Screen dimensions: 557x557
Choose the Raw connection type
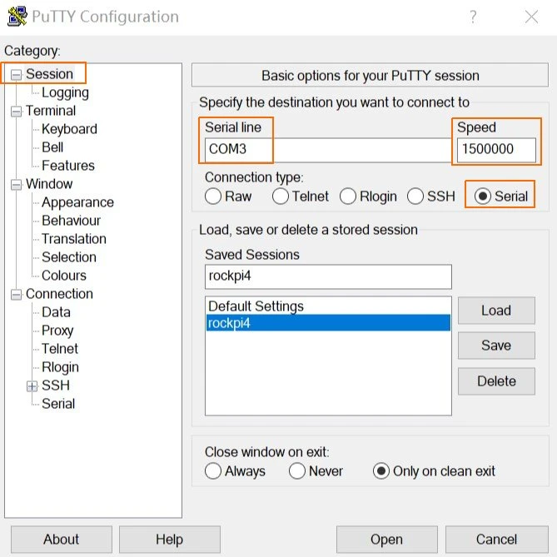(213, 196)
